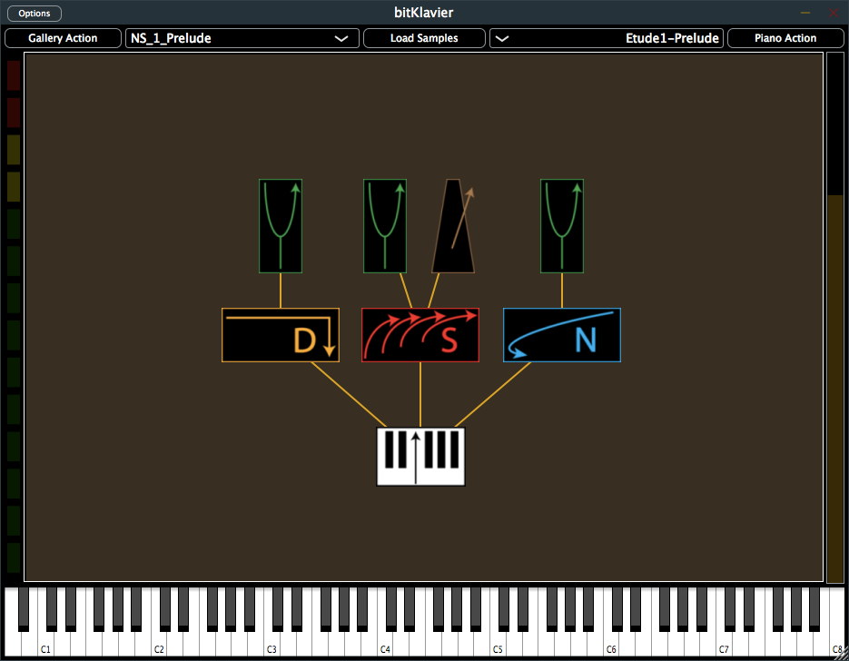Viewport: 849px width, 661px height.
Task: Click the C5 key on keyboard
Action: click(x=499, y=645)
